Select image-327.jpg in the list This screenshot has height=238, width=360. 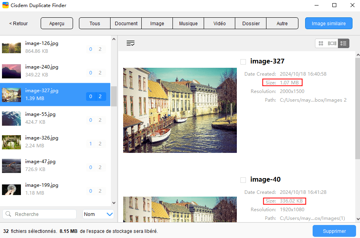55,95
